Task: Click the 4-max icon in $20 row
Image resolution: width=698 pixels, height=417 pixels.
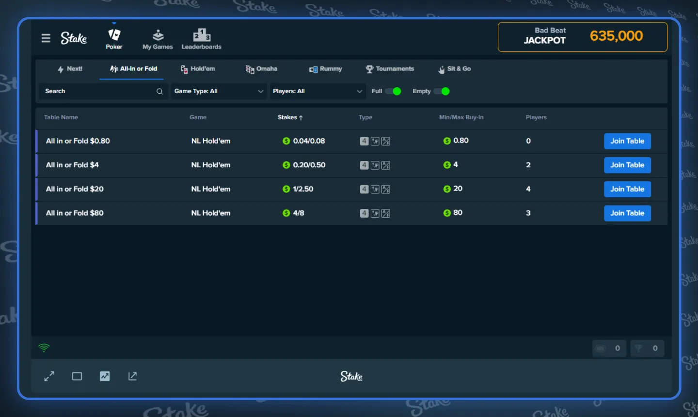Action: point(364,189)
